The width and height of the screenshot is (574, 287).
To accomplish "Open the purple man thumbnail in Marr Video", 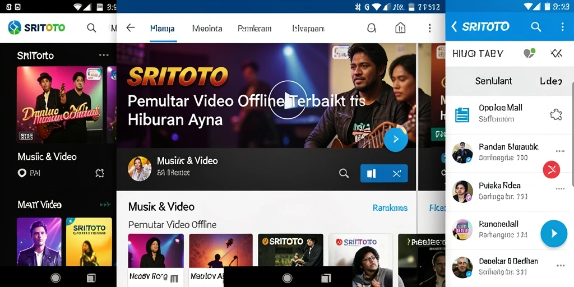I will (x=39, y=242).
